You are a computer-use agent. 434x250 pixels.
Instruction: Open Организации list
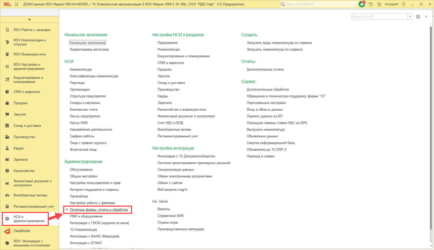point(80,90)
